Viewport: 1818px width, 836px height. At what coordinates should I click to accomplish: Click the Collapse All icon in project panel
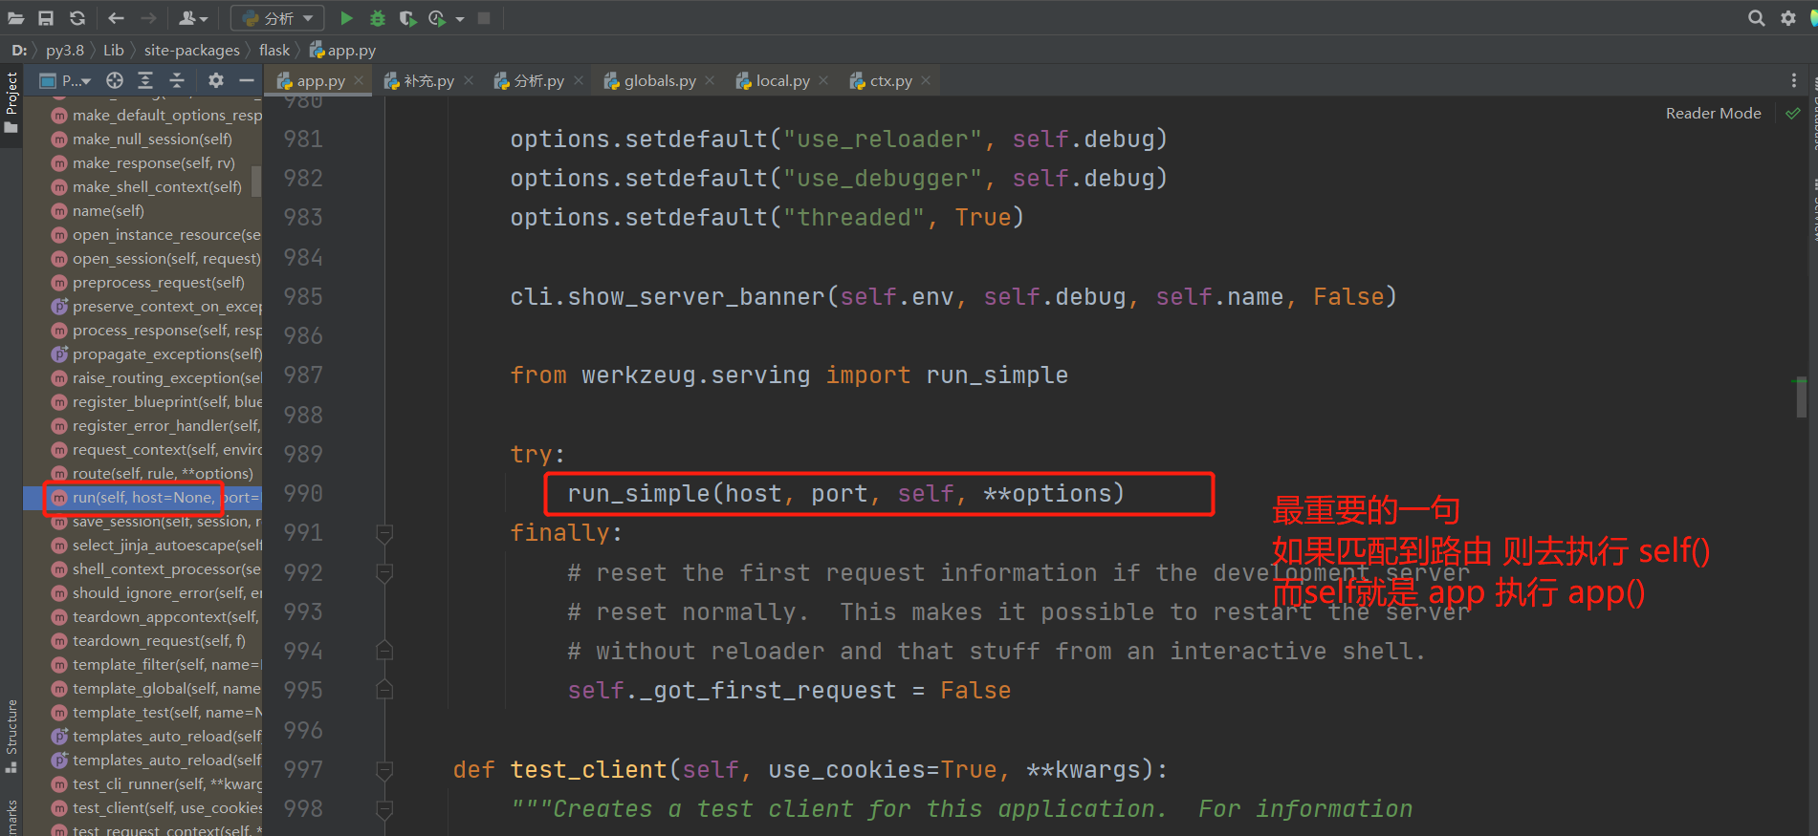pos(177,81)
